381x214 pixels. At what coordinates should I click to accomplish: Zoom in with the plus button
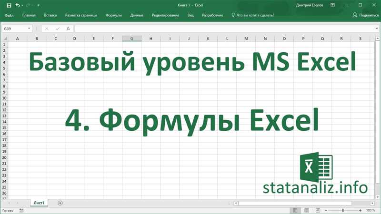click(x=361, y=210)
